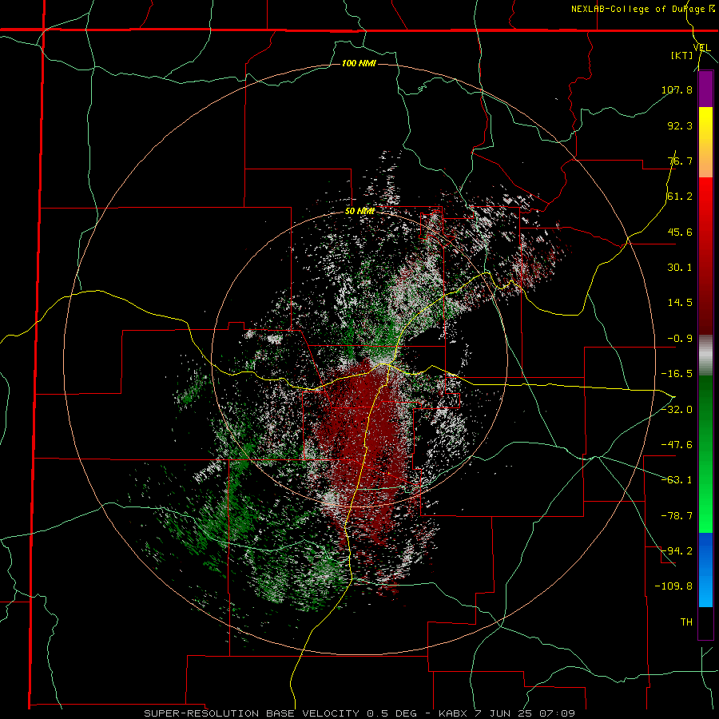Click the 61.2 velocity scale value
The height and width of the screenshot is (719, 719).
(x=680, y=197)
